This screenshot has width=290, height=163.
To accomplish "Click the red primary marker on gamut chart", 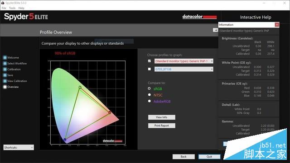I will 110,112.
